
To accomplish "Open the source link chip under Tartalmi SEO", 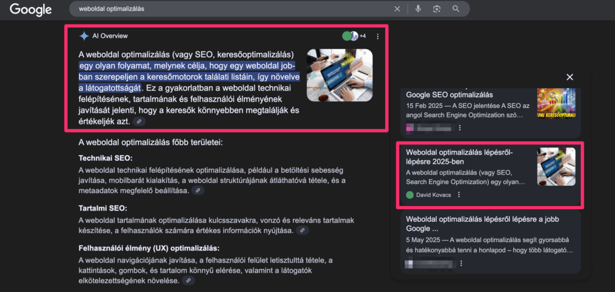I will (304, 230).
